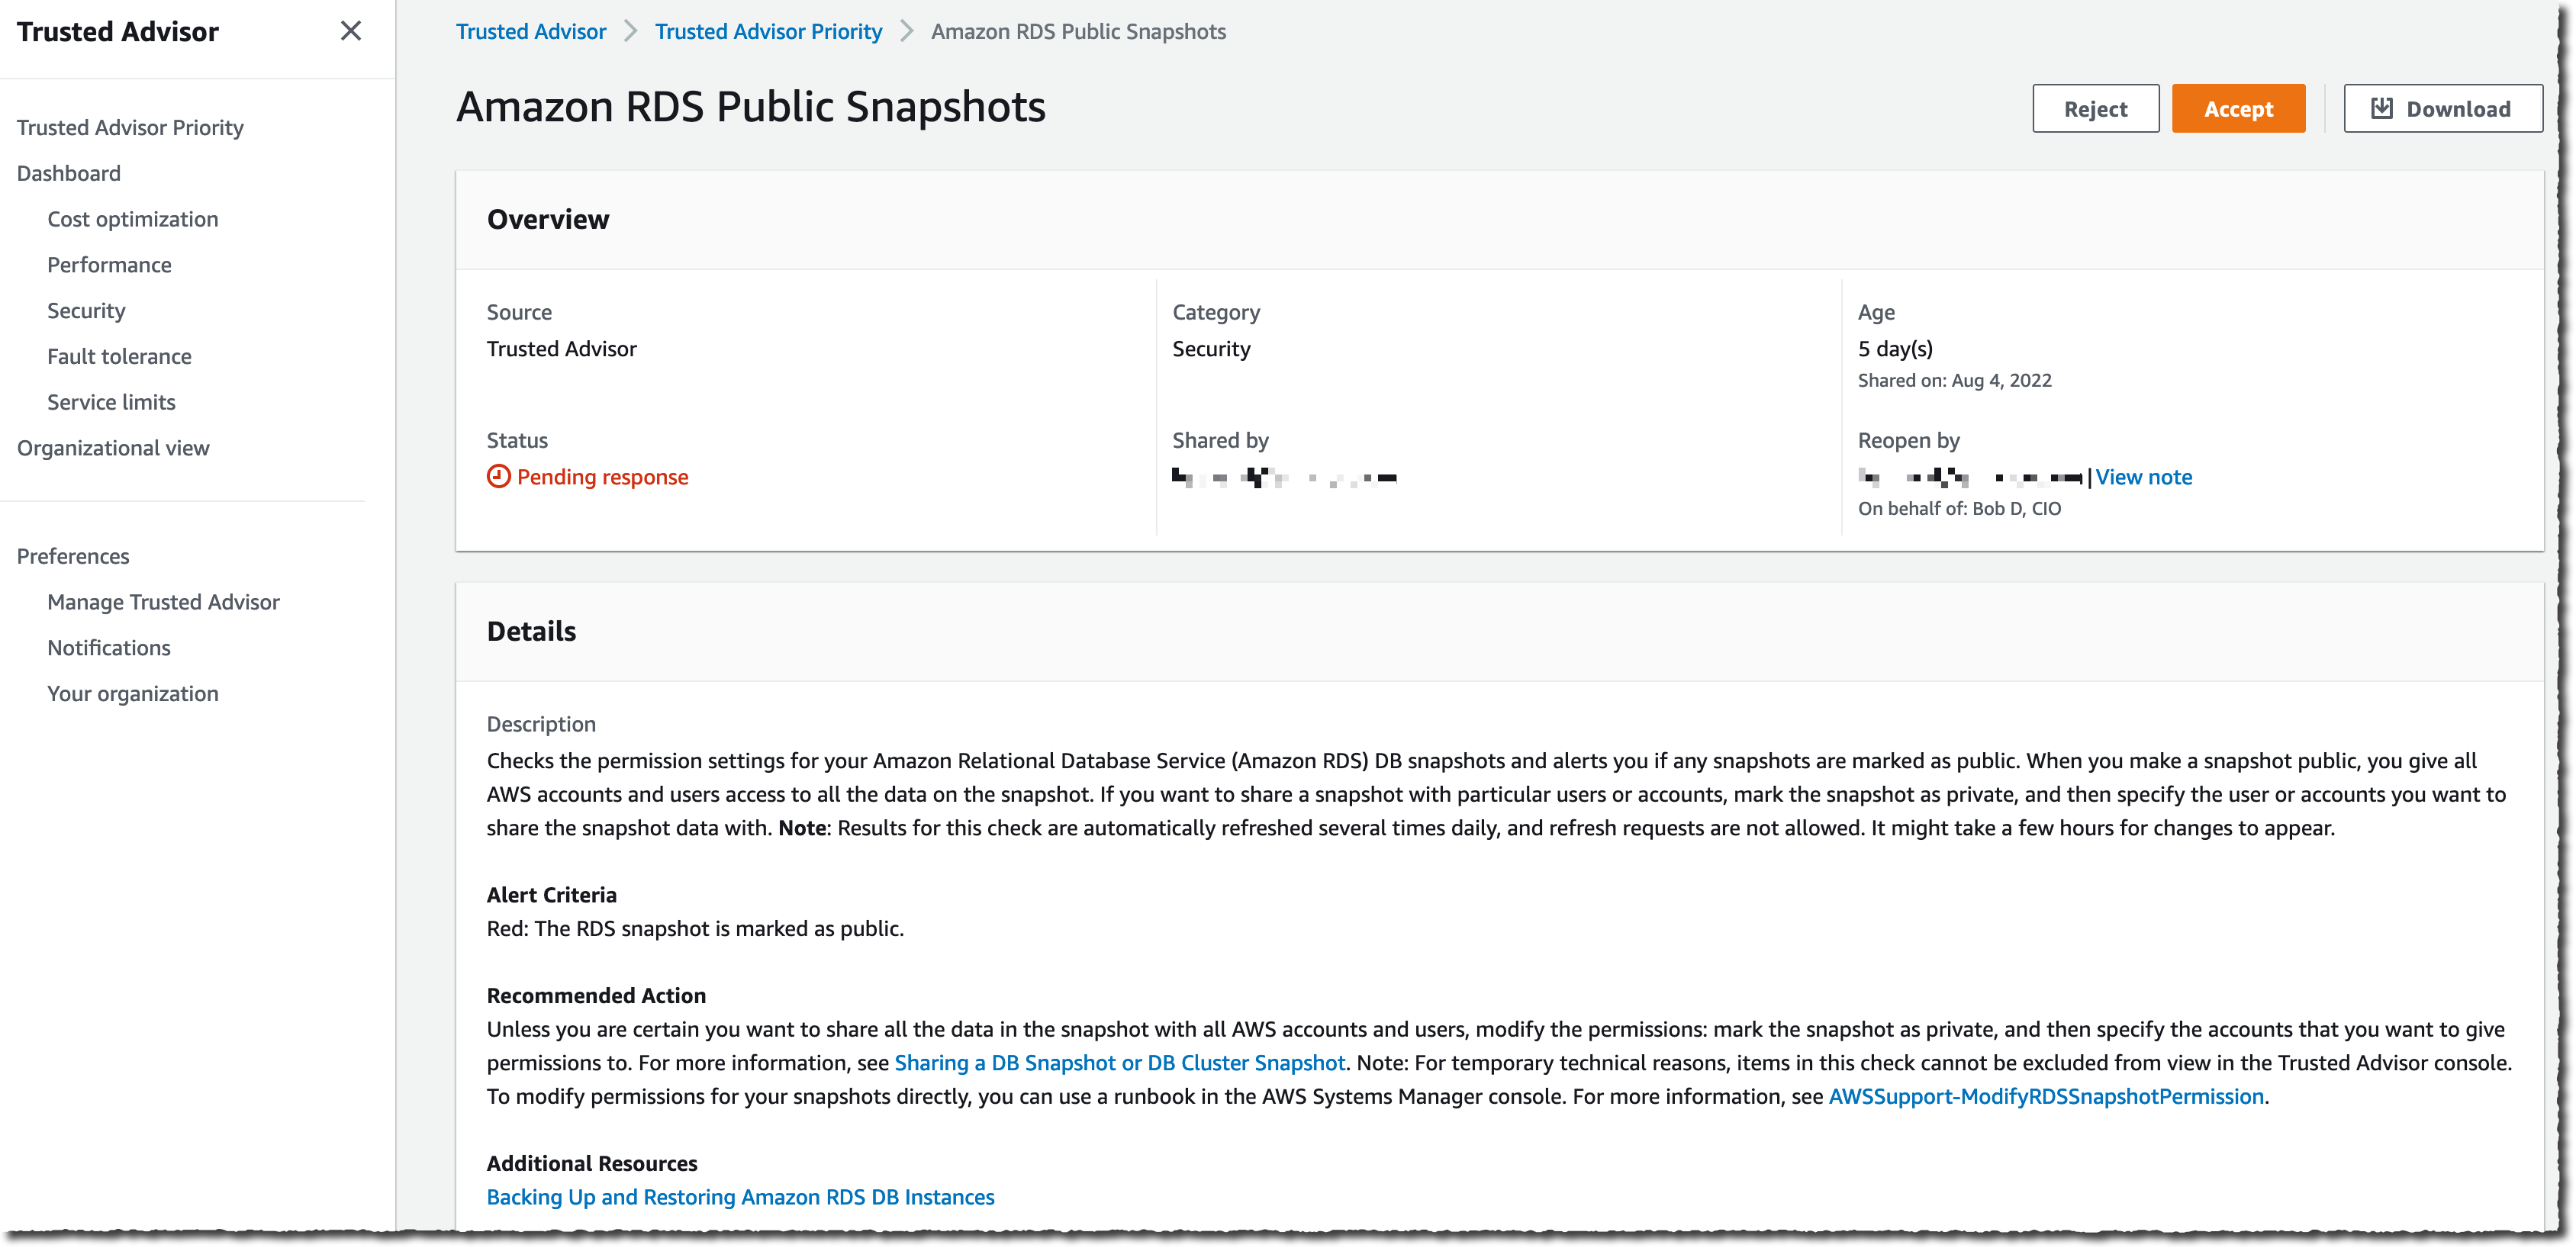Open Service limits page

(112, 402)
